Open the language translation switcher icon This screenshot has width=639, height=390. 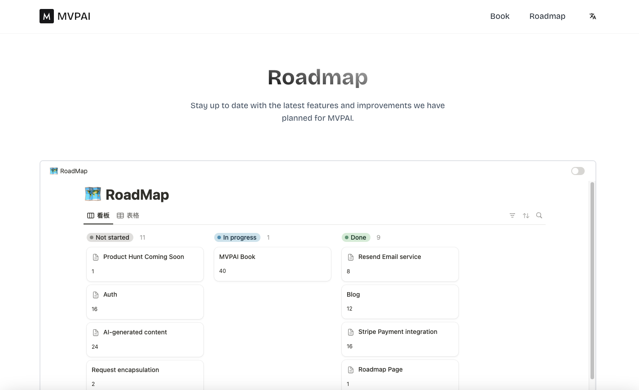click(593, 16)
